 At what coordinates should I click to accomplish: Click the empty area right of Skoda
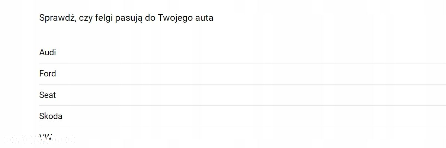pos(254,116)
